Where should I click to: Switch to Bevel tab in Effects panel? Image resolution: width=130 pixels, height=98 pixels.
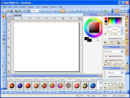[108, 64]
